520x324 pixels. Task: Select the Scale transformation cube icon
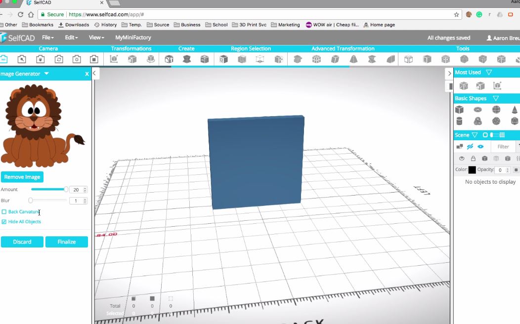[132, 59]
